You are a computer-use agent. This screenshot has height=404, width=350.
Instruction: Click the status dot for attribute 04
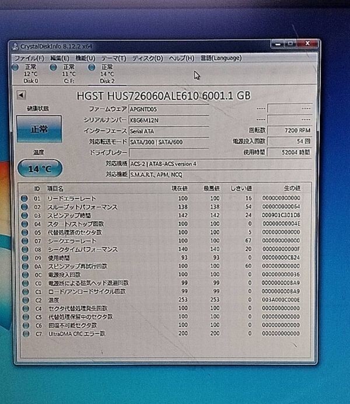pyautogui.click(x=24, y=224)
